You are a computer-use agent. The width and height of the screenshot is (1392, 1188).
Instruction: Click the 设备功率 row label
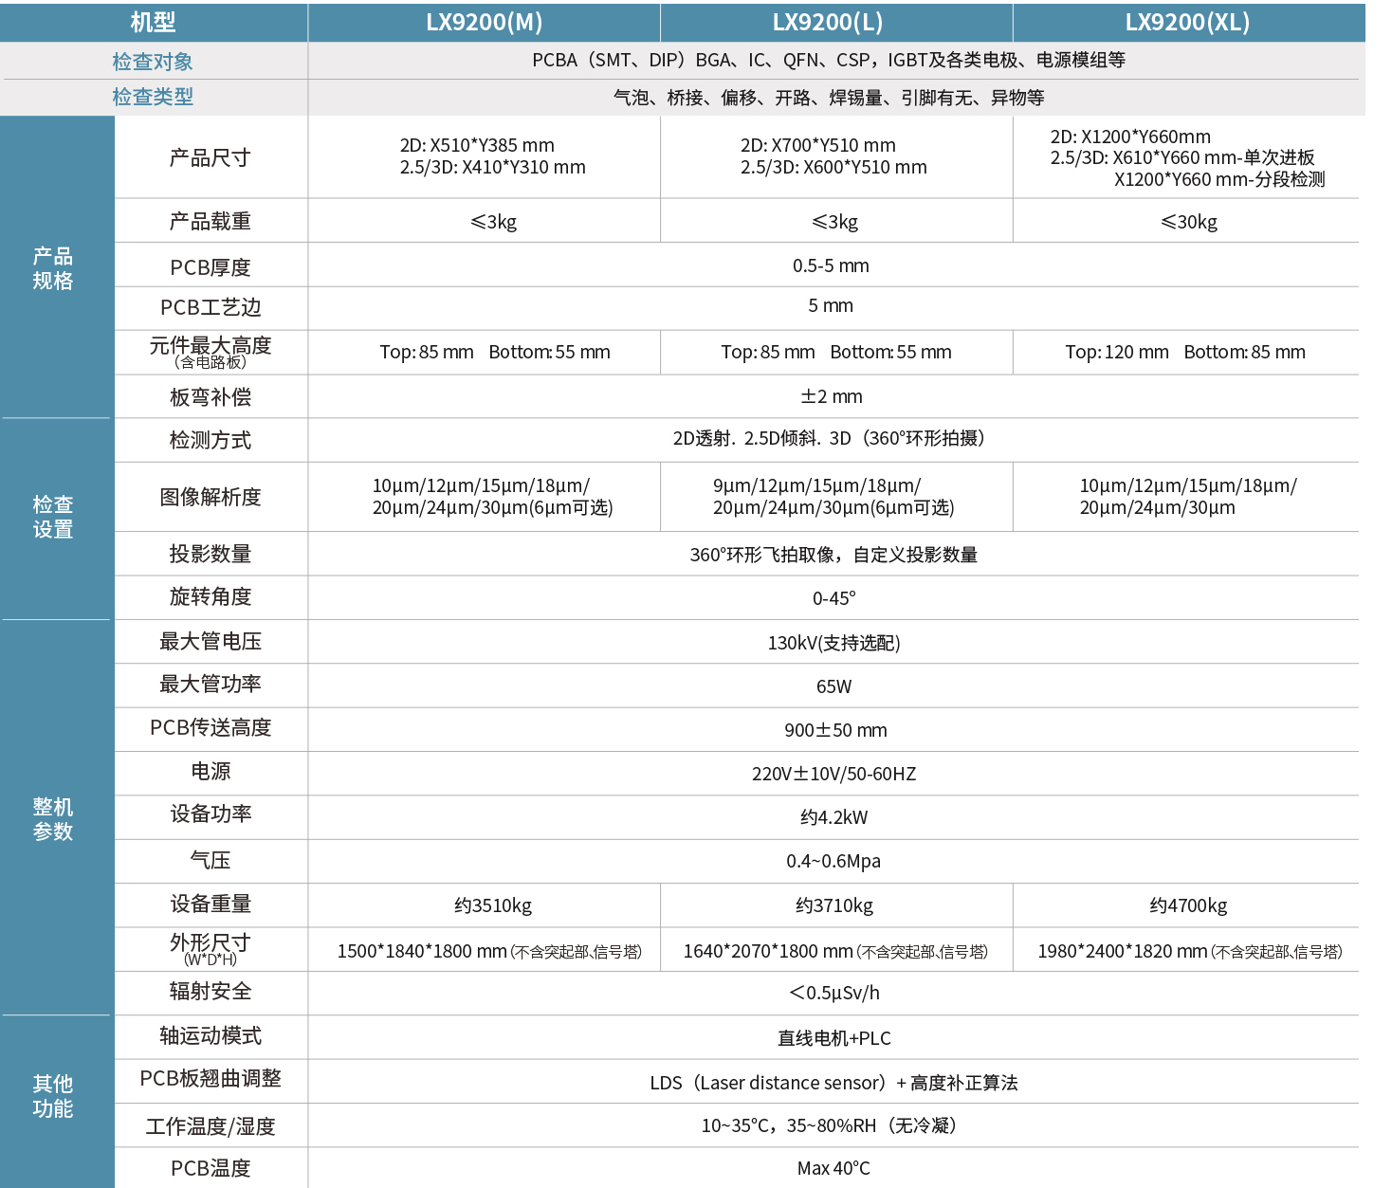click(211, 814)
